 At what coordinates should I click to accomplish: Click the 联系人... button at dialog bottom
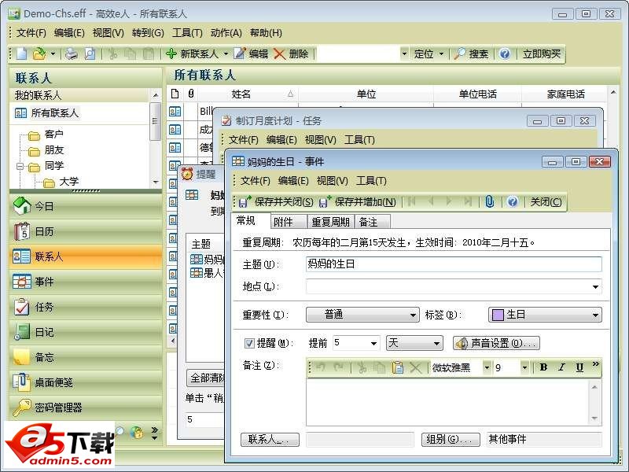click(270, 439)
